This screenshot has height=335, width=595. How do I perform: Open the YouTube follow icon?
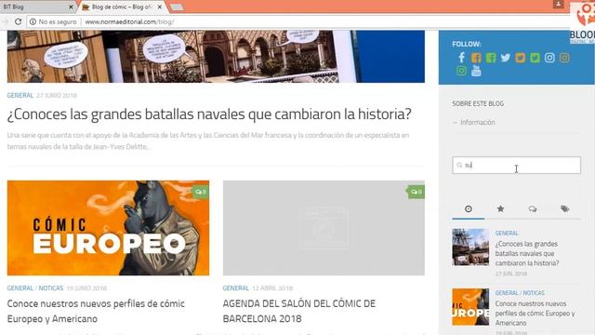476,71
